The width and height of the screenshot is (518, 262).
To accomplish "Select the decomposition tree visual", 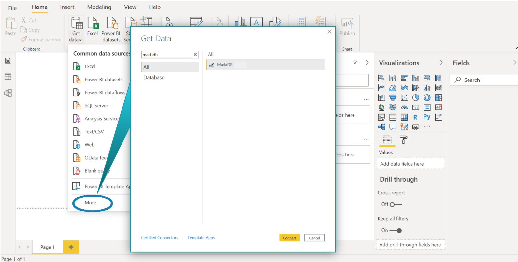I will point(381,127).
